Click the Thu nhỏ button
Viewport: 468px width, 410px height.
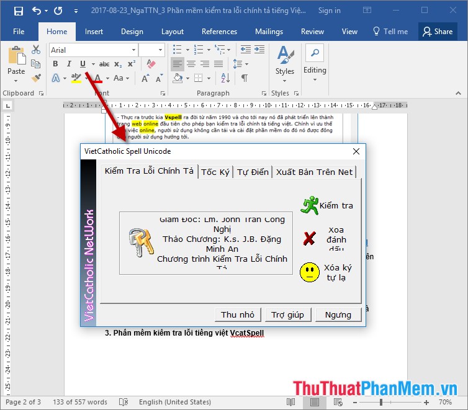238,315
